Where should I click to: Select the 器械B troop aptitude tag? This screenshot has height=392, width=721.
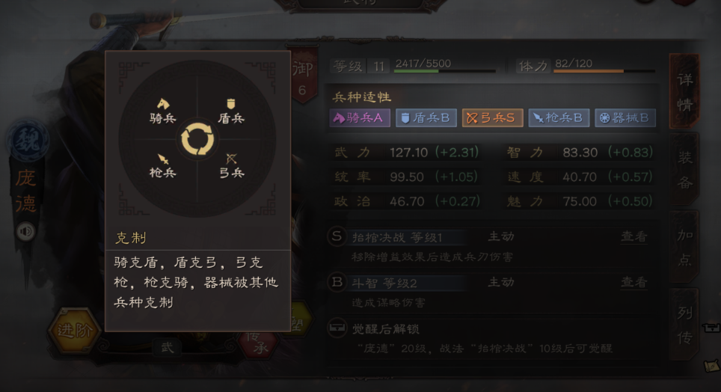[x=625, y=117]
